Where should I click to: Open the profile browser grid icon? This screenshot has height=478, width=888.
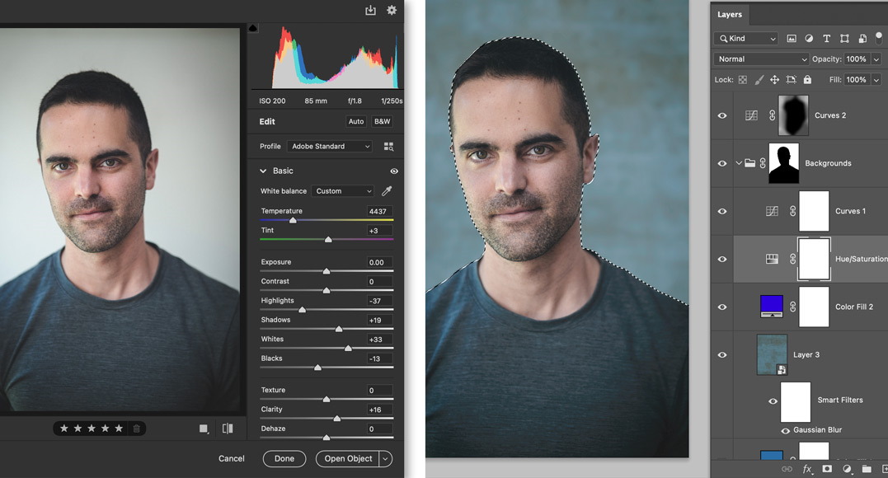tap(388, 147)
